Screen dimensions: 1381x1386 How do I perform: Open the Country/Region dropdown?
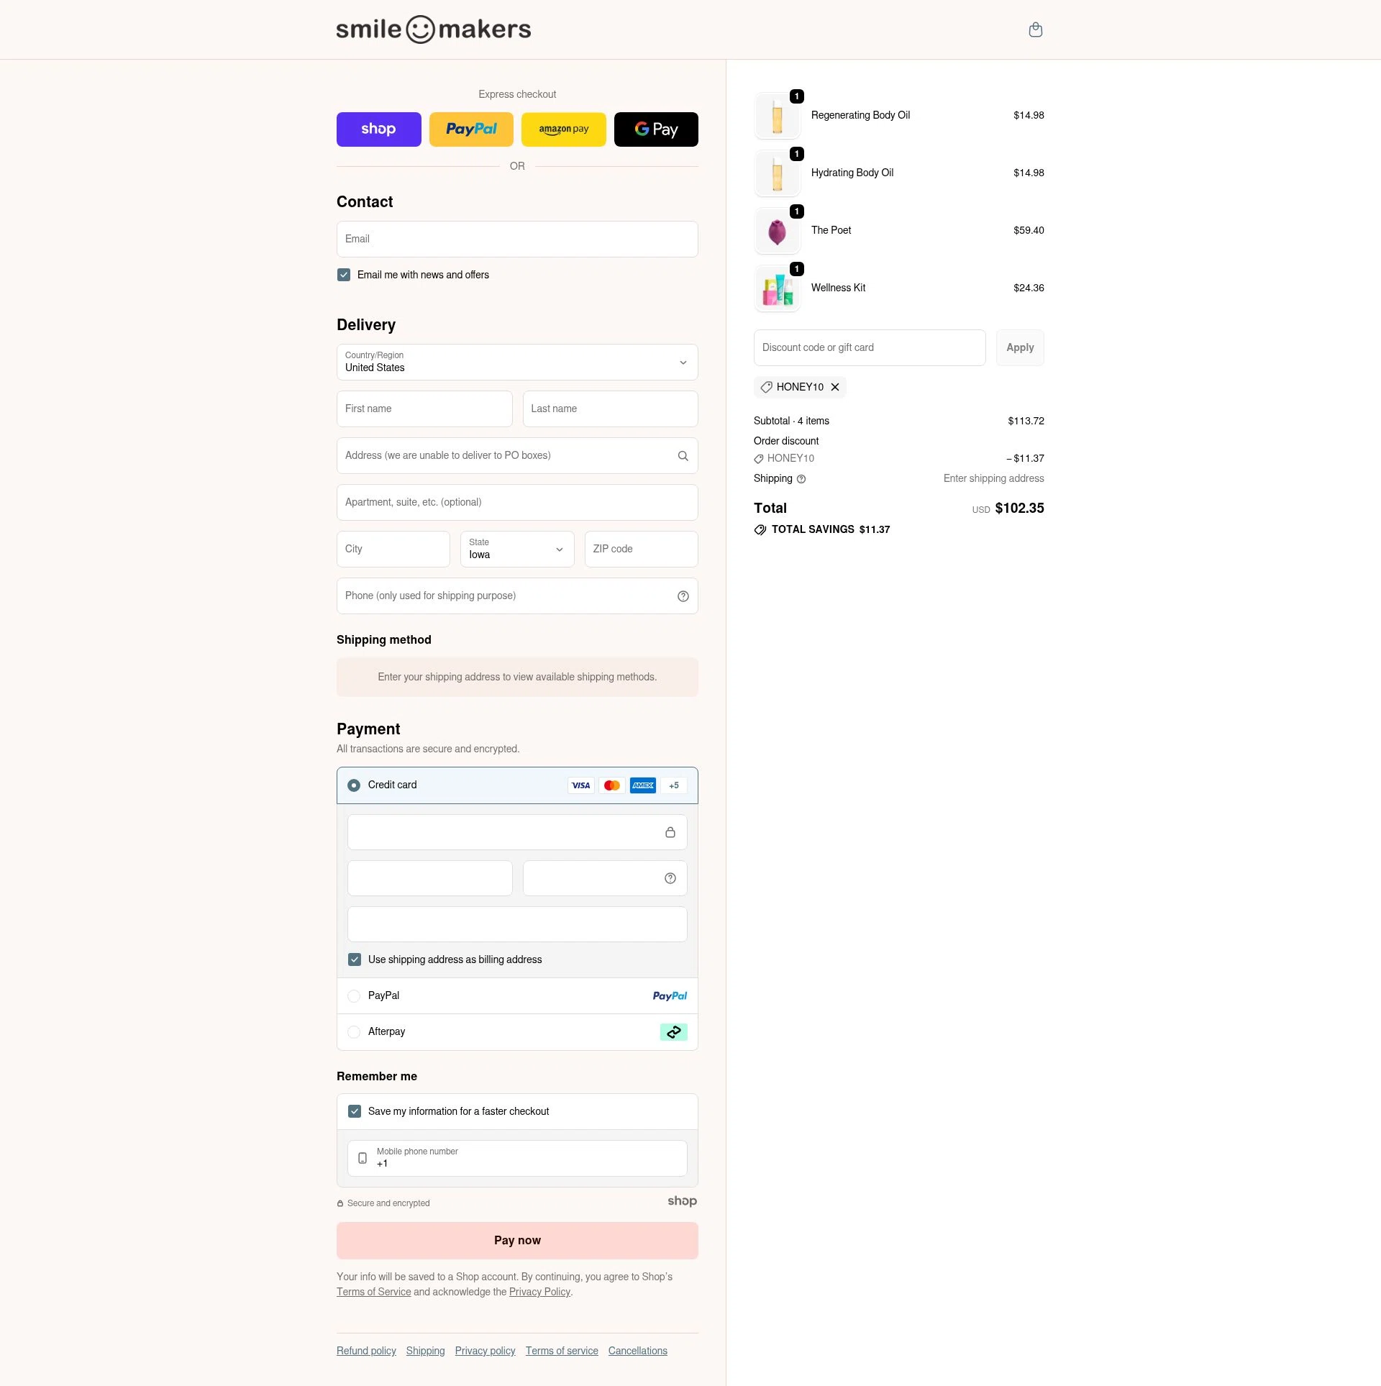pyautogui.click(x=516, y=363)
